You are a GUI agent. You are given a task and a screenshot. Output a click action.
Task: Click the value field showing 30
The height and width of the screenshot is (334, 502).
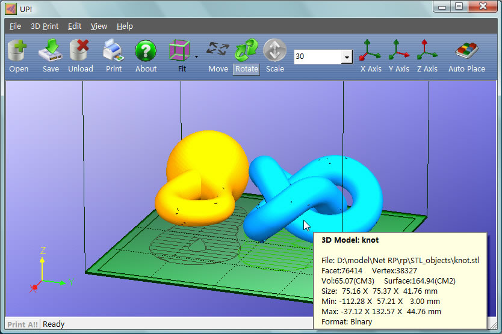click(x=318, y=57)
